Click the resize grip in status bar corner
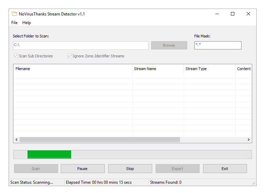 click(x=254, y=183)
